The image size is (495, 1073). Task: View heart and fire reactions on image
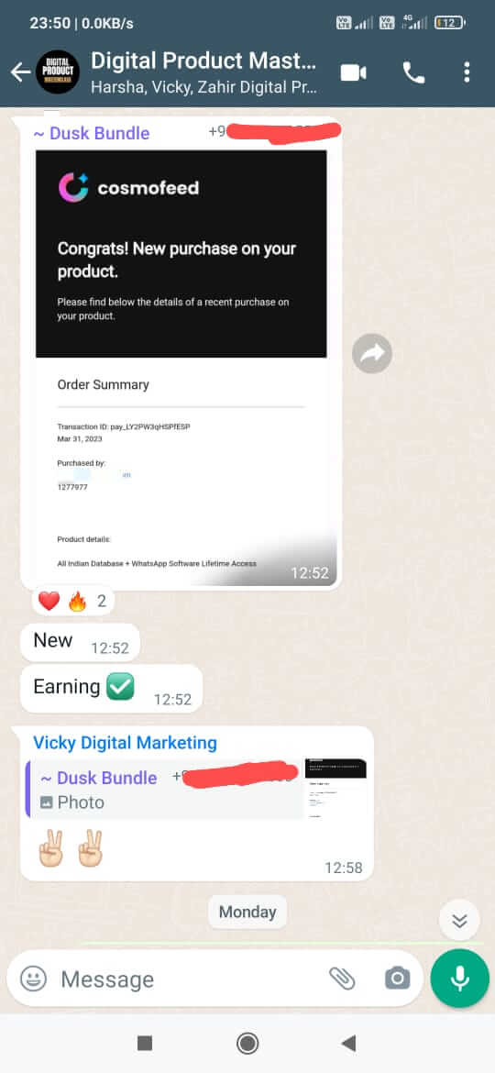72,602
